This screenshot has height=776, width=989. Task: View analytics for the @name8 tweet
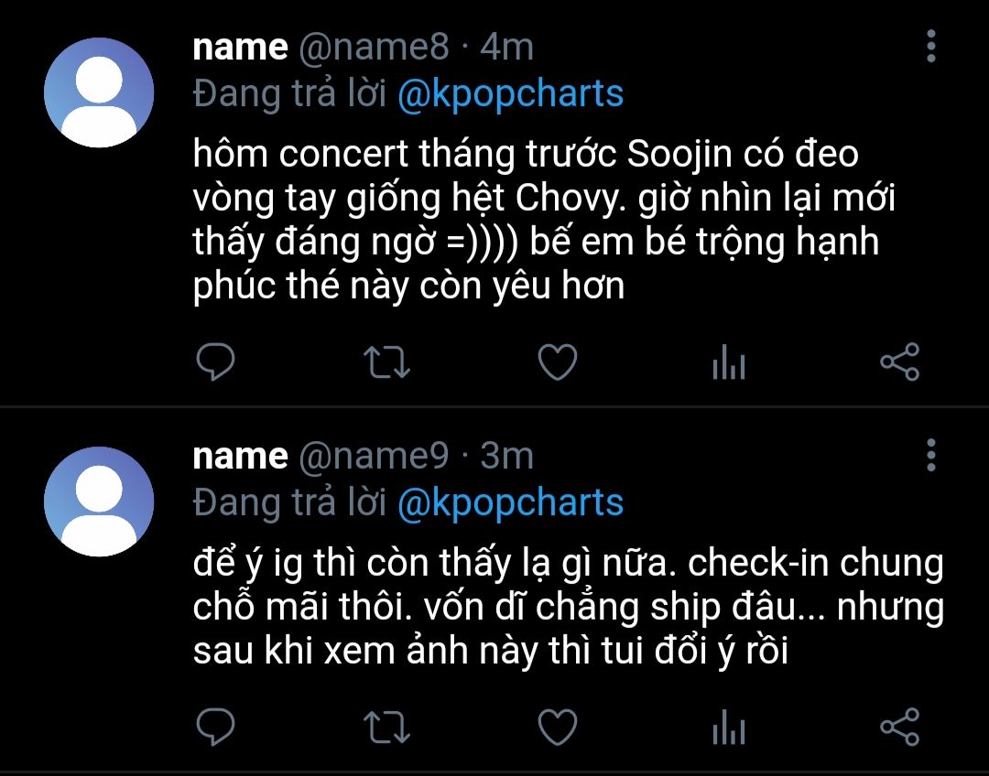(728, 364)
